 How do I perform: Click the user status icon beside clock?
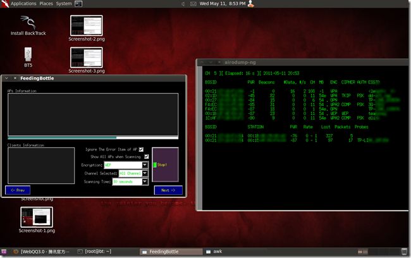point(251,4)
